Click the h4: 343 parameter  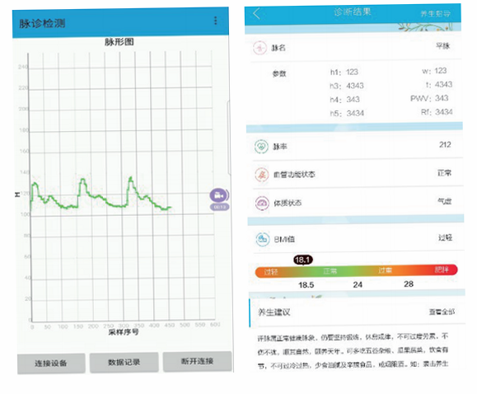coord(344,100)
